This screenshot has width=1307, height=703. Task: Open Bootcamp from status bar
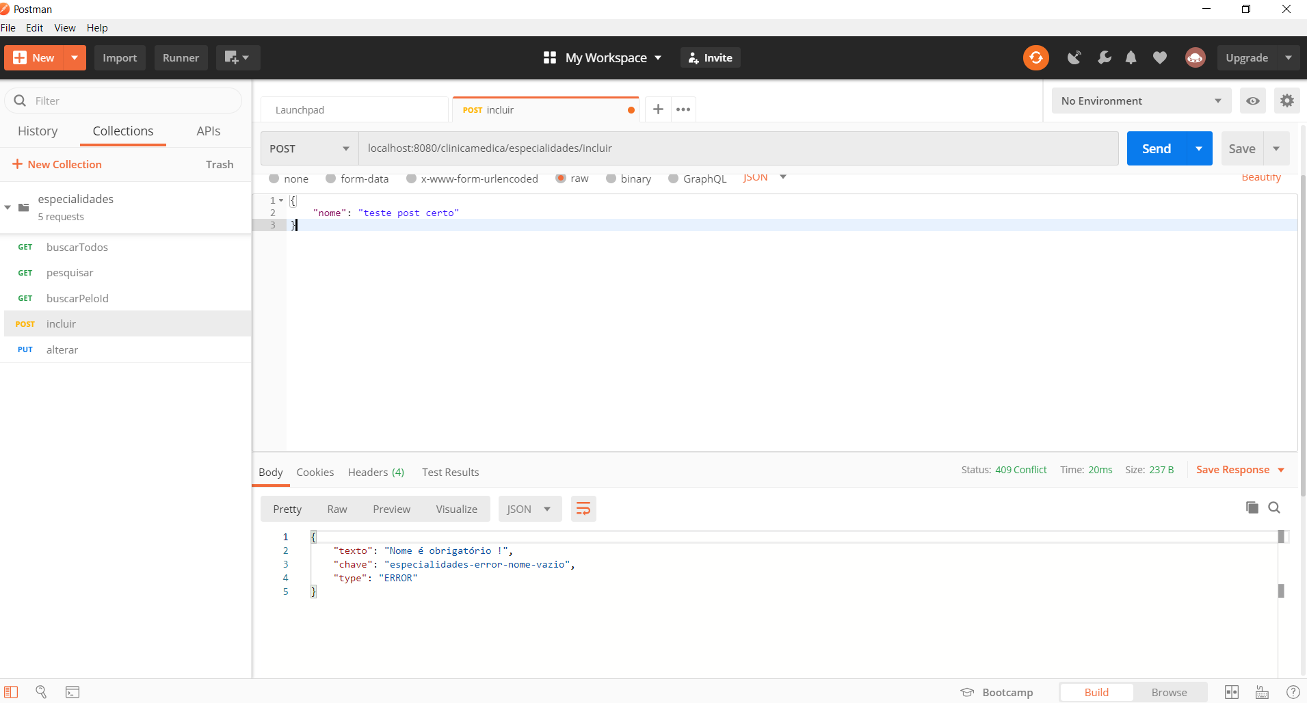tap(996, 692)
